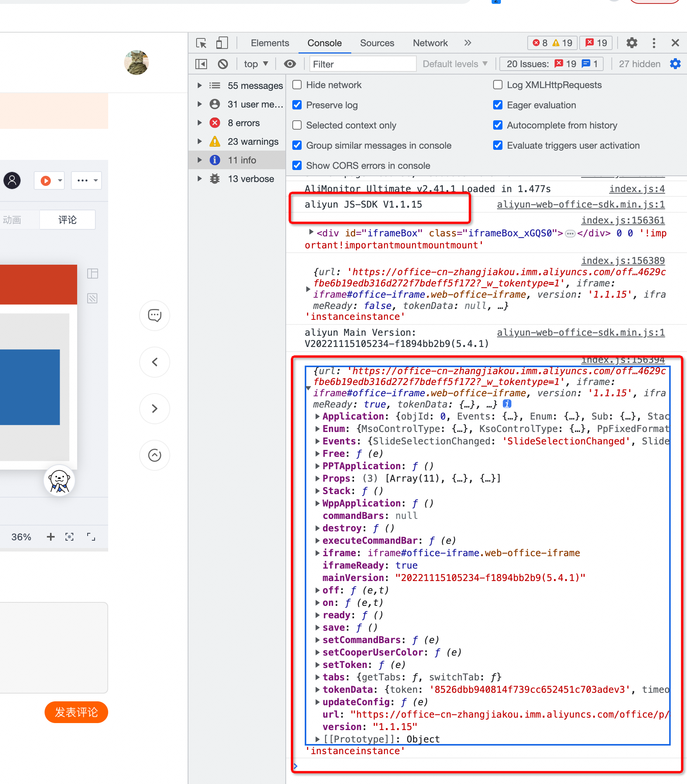Create a live expression with eye icon

pos(290,64)
